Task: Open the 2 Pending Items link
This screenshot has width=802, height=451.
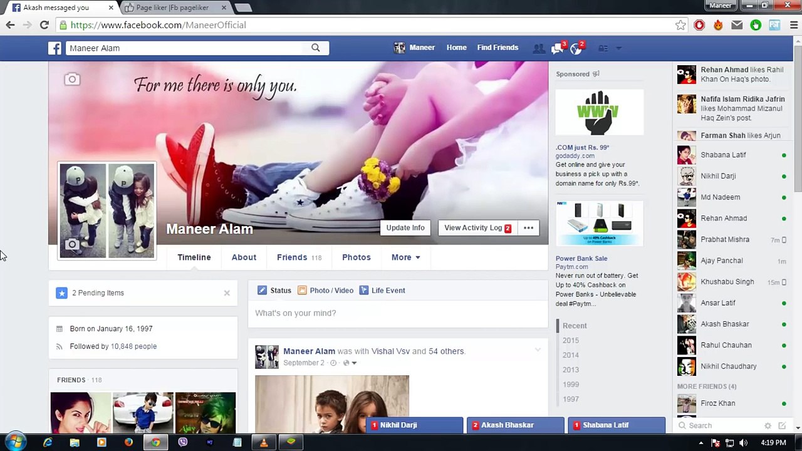Action: coord(98,293)
